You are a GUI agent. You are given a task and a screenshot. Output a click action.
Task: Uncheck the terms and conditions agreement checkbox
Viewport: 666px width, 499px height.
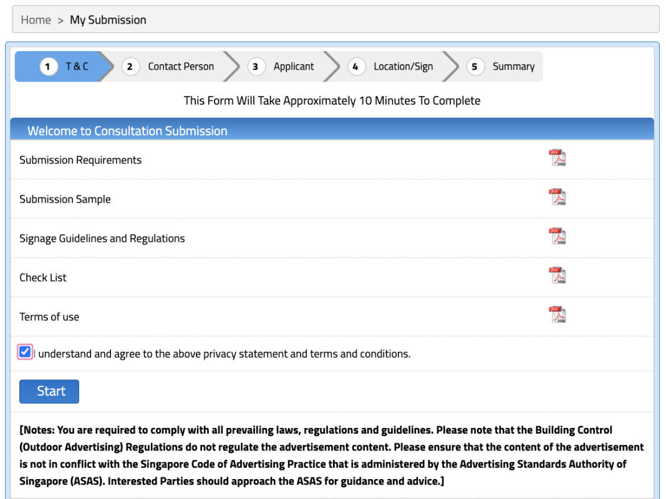25,353
